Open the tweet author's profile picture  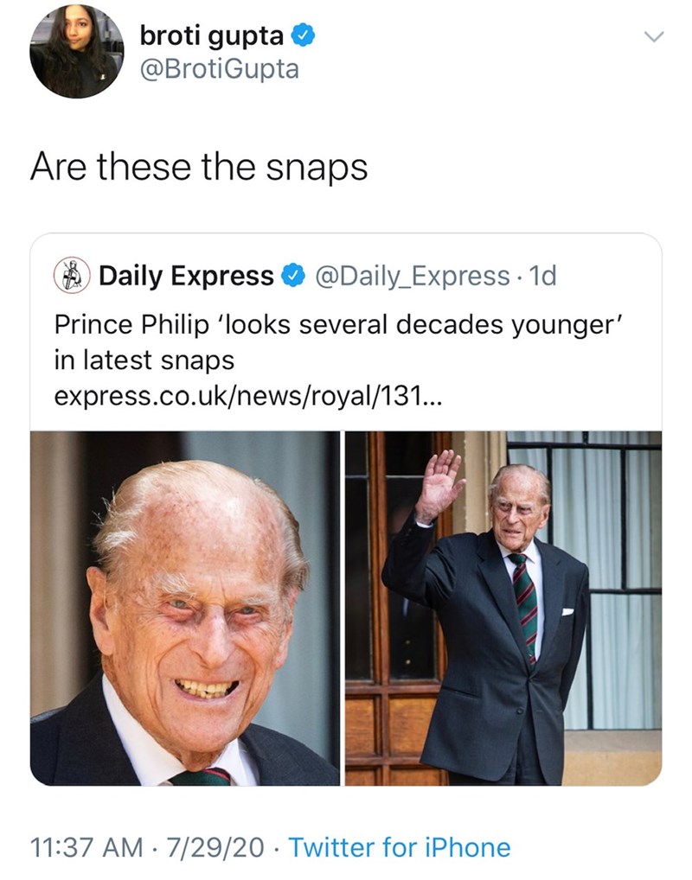coord(75,52)
